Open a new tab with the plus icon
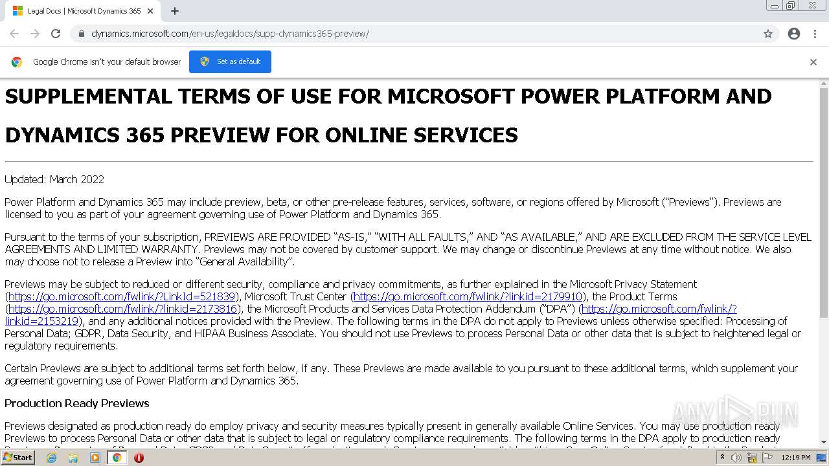The width and height of the screenshot is (829, 466). pos(175,11)
